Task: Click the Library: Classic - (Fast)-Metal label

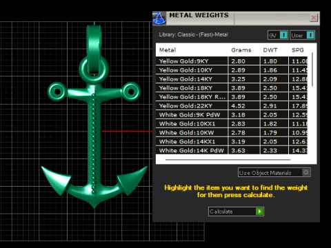Action: click(194, 34)
